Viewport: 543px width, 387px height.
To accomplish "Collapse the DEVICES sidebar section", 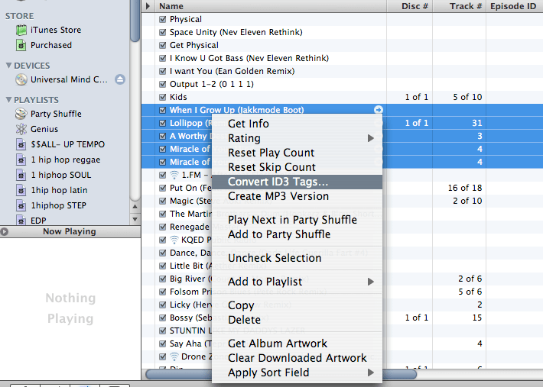I will 9,66.
